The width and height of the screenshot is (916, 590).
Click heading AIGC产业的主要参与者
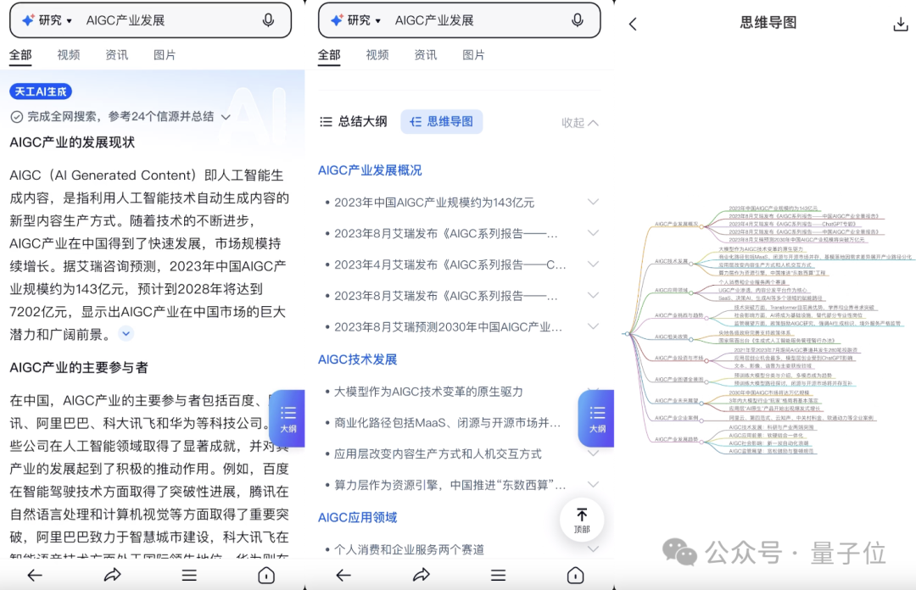[79, 367]
